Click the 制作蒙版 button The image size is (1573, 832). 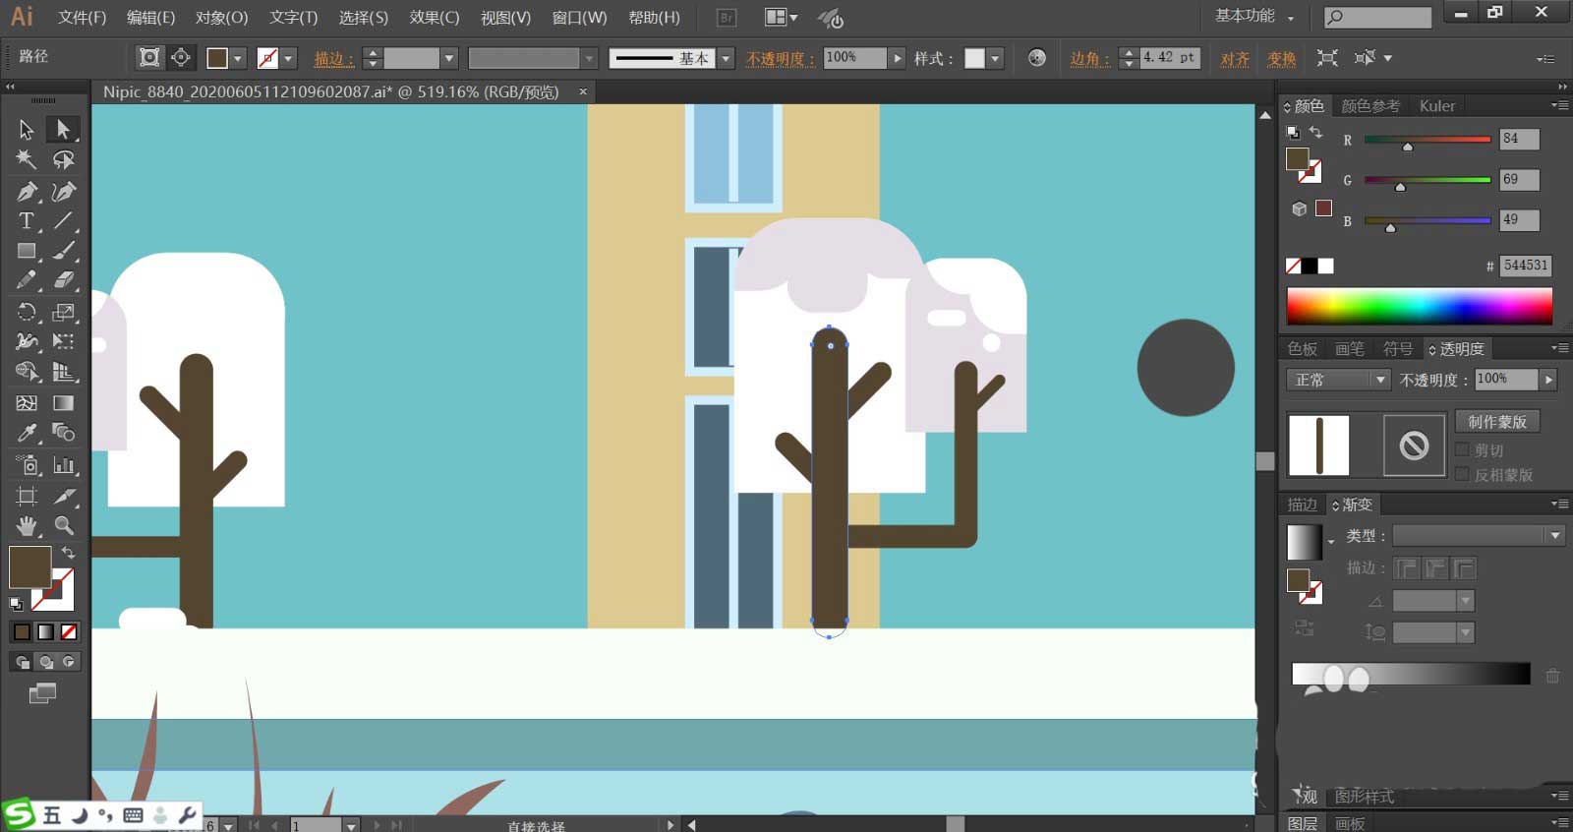1497,422
